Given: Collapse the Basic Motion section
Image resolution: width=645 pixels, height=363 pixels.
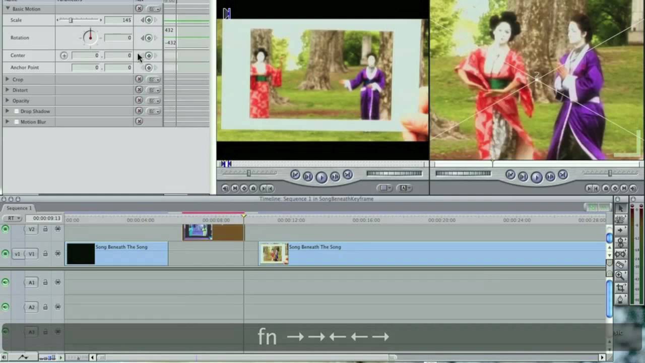Looking at the screenshot, I should coord(7,9).
